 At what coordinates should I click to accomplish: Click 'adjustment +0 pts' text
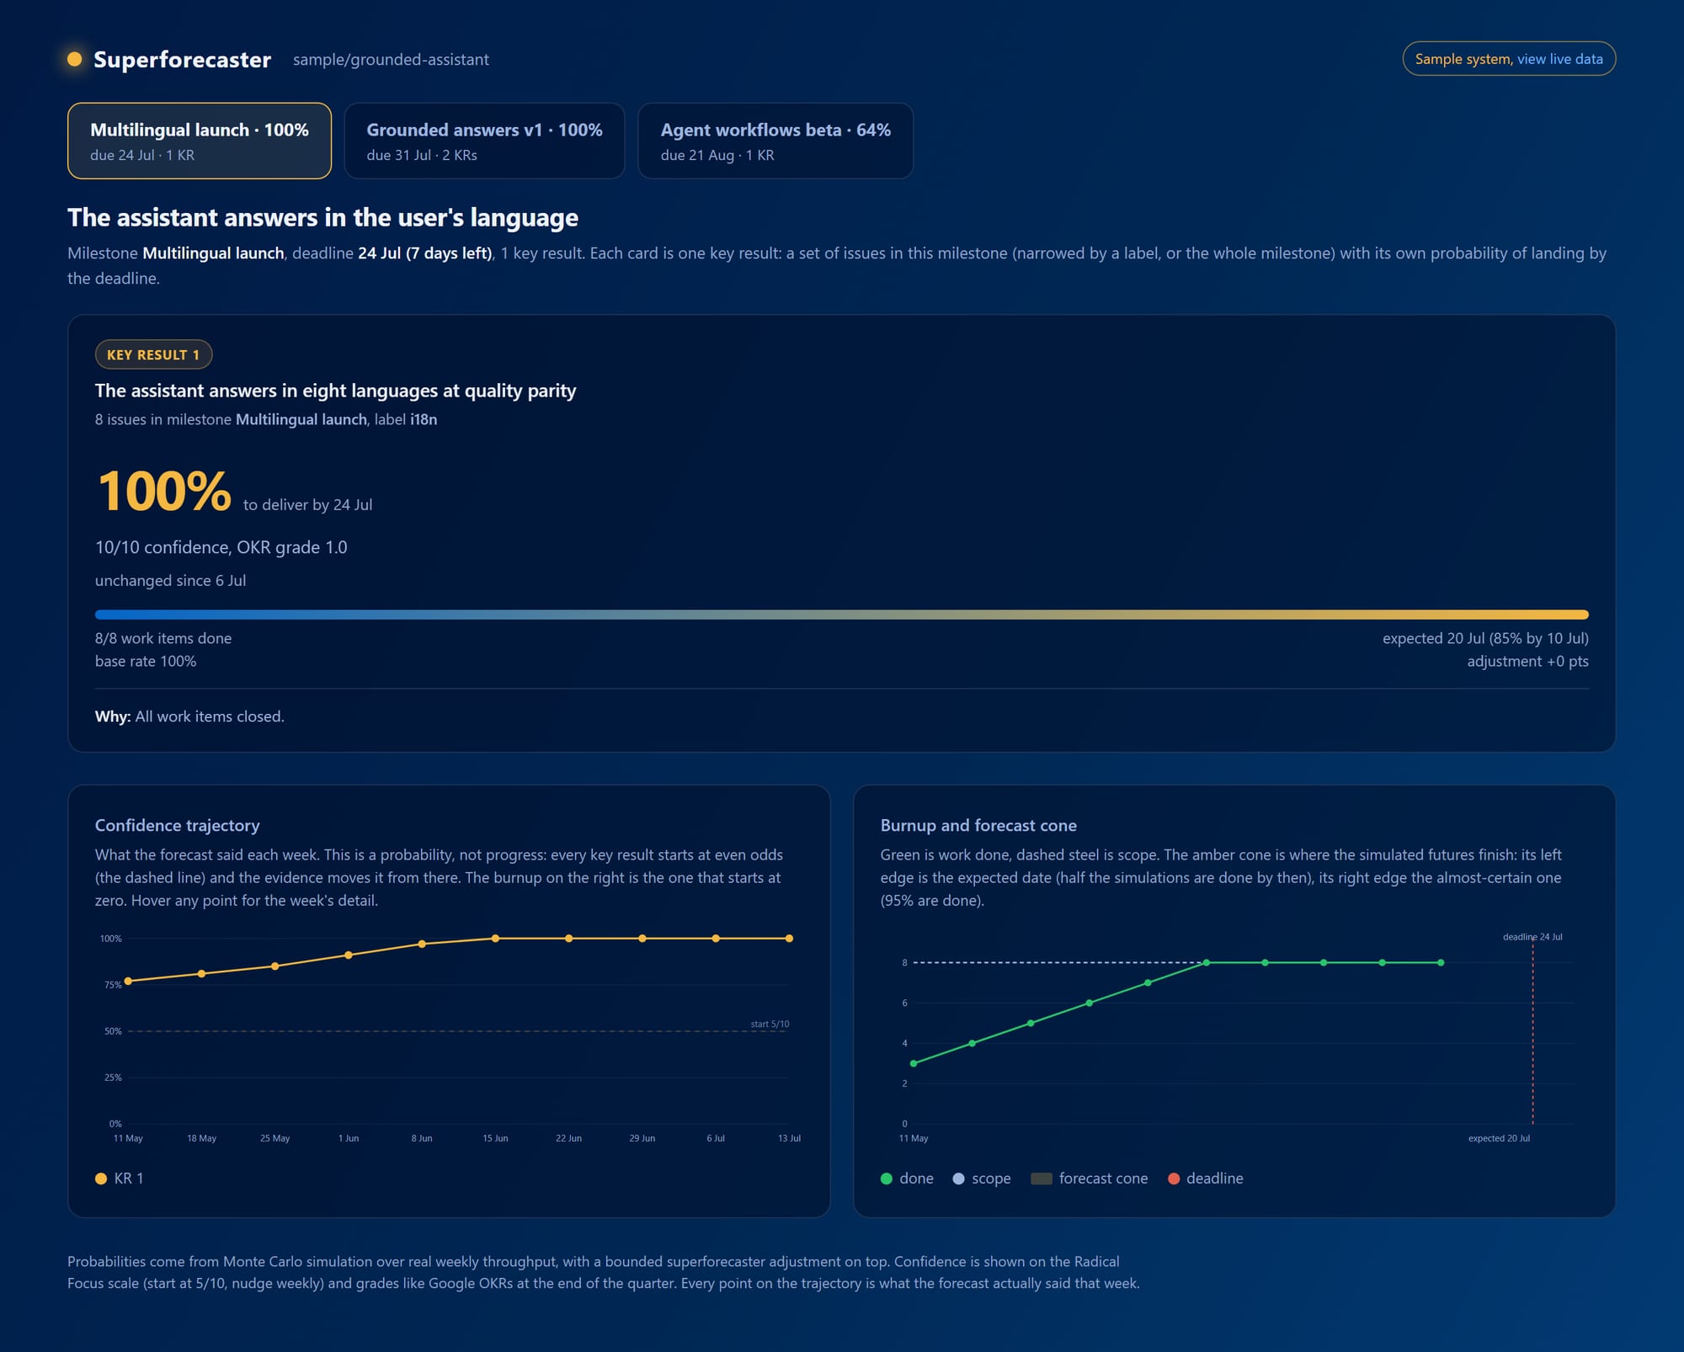coord(1527,661)
